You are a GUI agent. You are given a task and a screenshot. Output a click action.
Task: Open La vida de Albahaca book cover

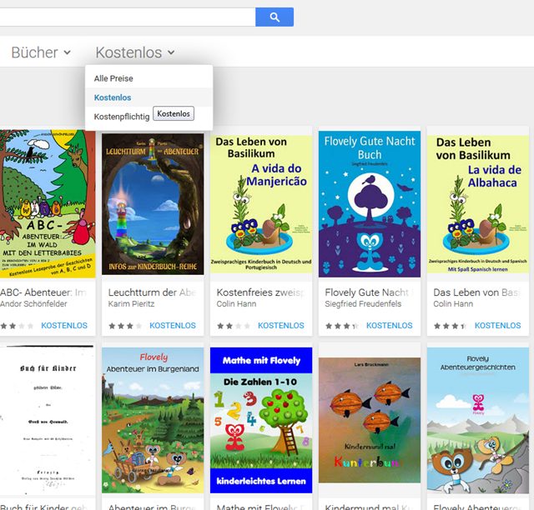[478, 204]
